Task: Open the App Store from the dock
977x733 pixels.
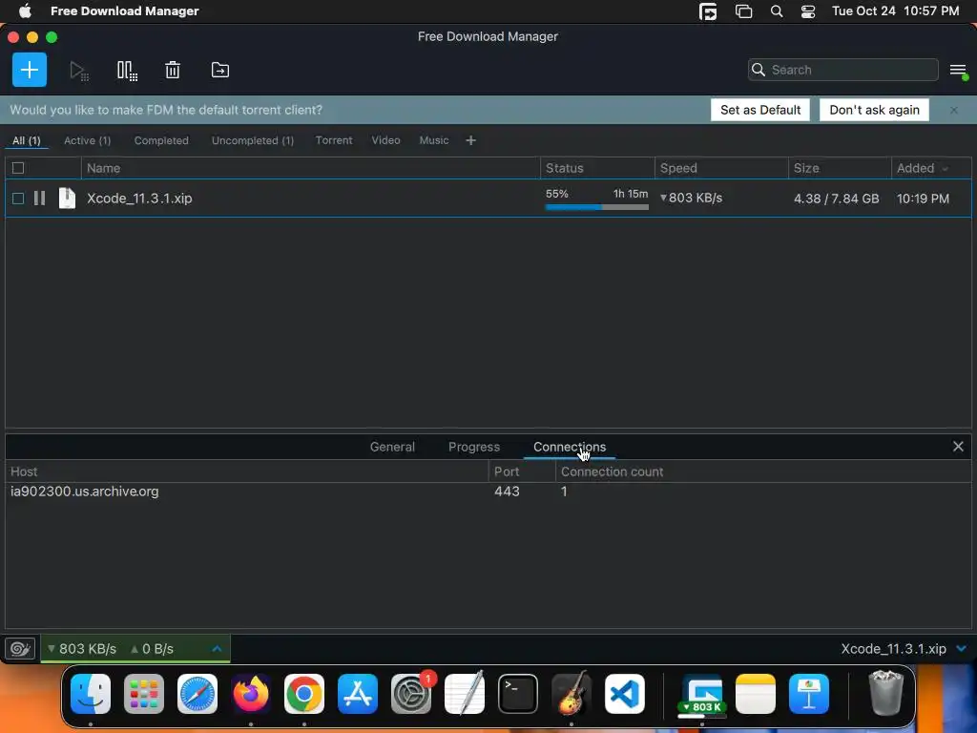Action: (358, 694)
